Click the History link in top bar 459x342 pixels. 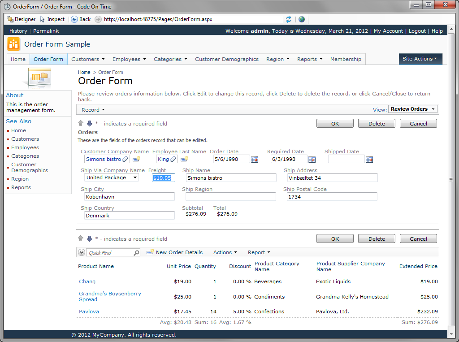click(18, 31)
